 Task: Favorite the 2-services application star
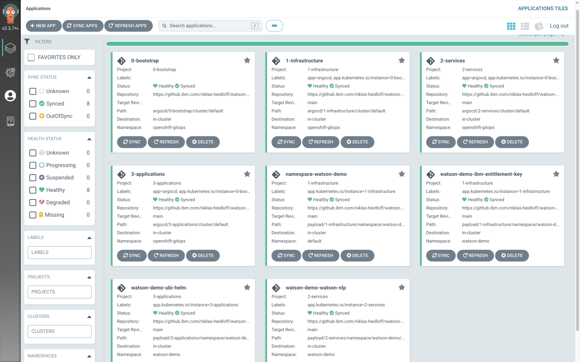556,60
